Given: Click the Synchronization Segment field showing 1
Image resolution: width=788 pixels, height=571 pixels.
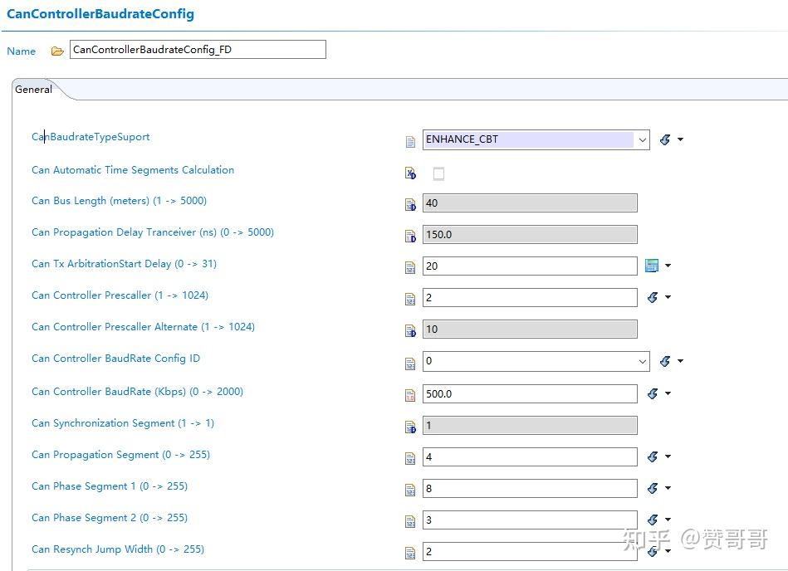Looking at the screenshot, I should 530,426.
